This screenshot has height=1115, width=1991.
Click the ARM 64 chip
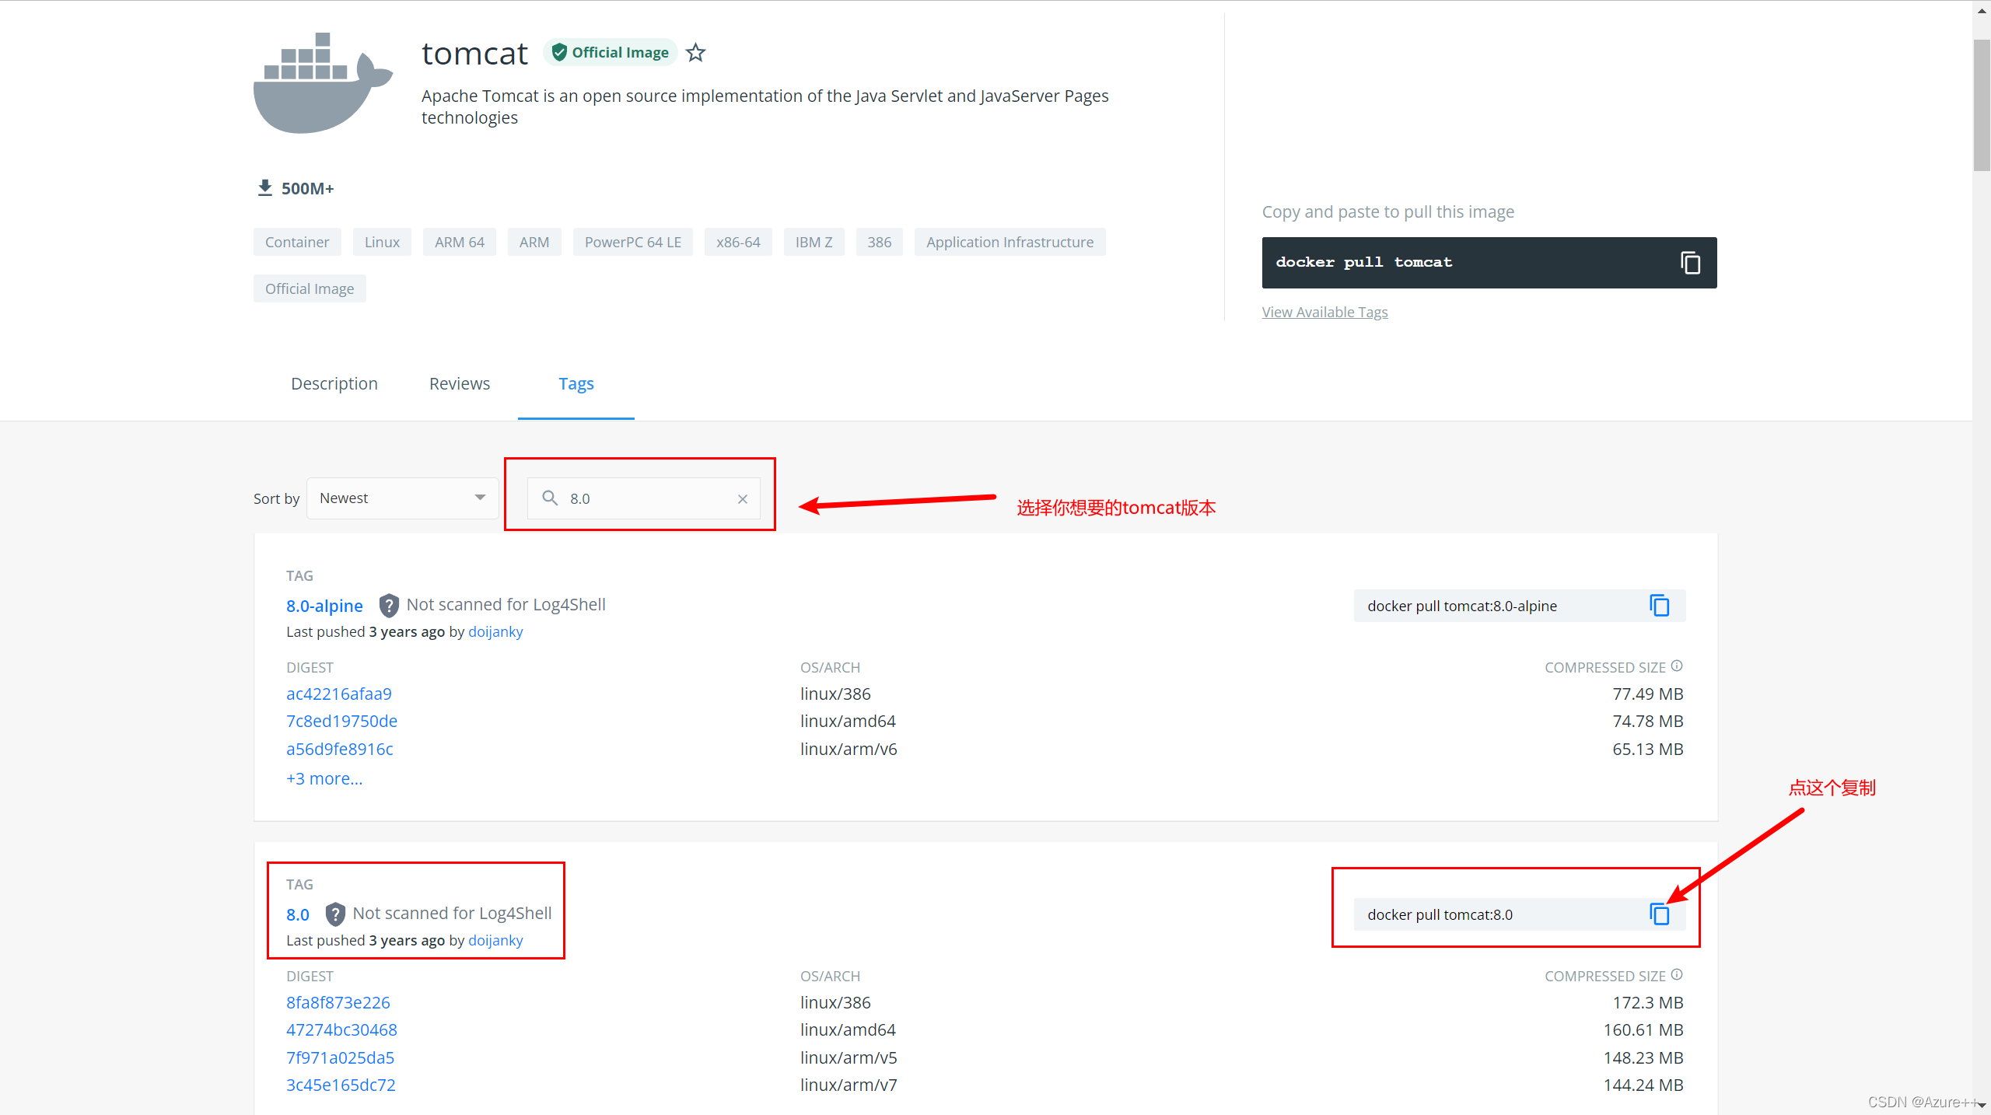point(460,242)
